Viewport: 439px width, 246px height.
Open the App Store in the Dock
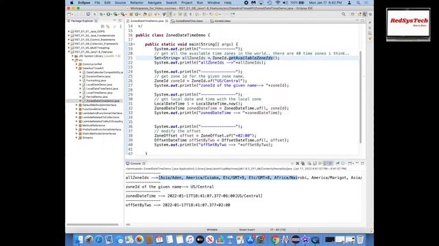(x=250, y=239)
